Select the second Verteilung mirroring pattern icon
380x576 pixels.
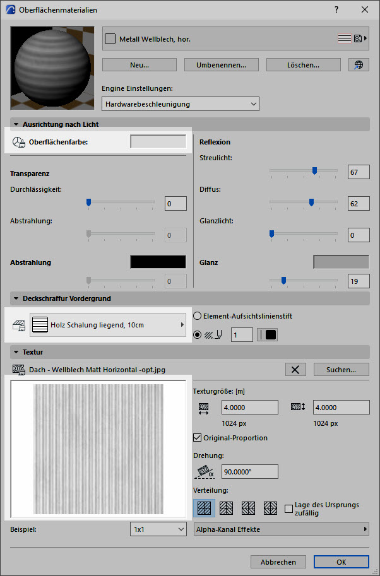pos(226,508)
